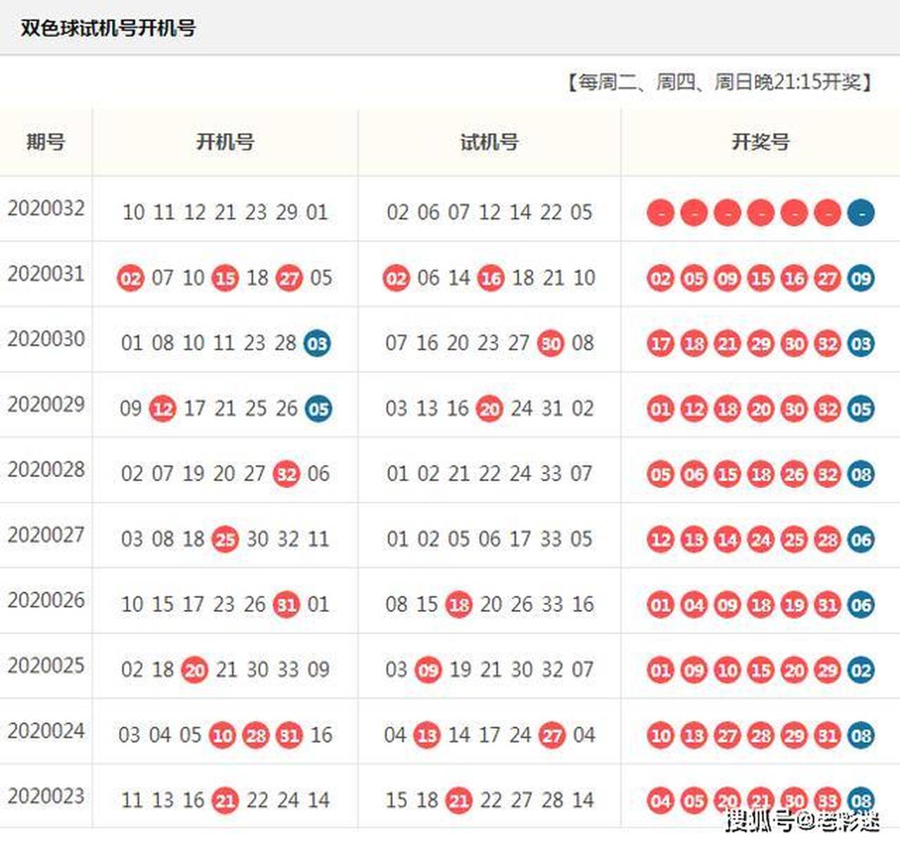Click blue ball 08 in 2020024 开奖号 cell
Viewport: 900px width, 845px height.
click(x=861, y=736)
